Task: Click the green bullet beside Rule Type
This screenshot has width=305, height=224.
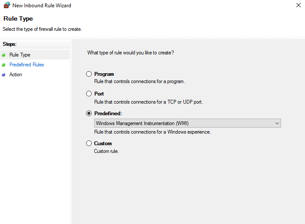Action: (x=3, y=55)
